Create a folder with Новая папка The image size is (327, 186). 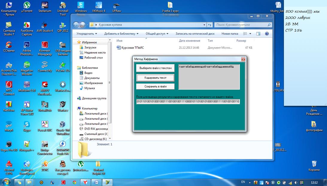tap(230, 34)
